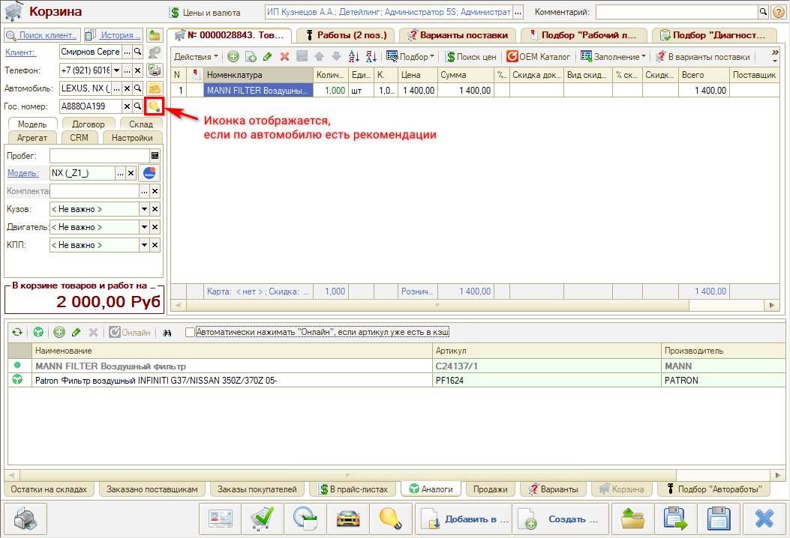Click the yellow recommendations lightbulb beside Гос. номер
This screenshot has width=790, height=538.
[x=154, y=106]
